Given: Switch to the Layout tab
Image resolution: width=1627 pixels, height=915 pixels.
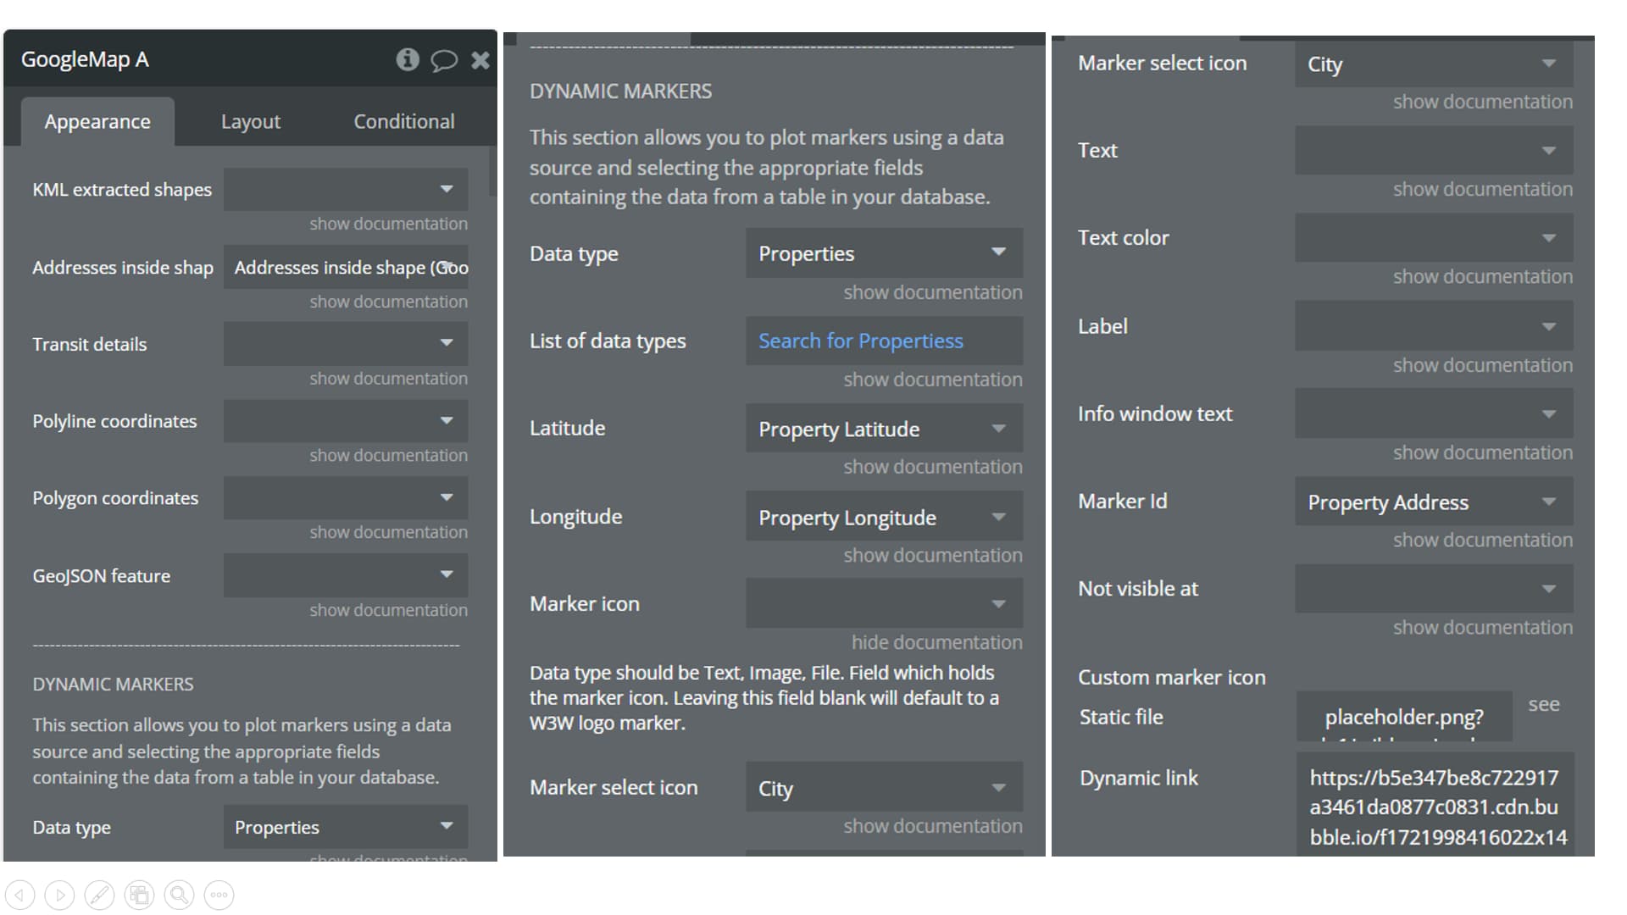Looking at the screenshot, I should 250,121.
